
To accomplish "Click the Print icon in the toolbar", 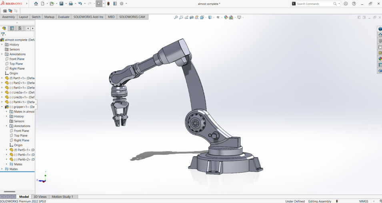I will click(x=71, y=4).
